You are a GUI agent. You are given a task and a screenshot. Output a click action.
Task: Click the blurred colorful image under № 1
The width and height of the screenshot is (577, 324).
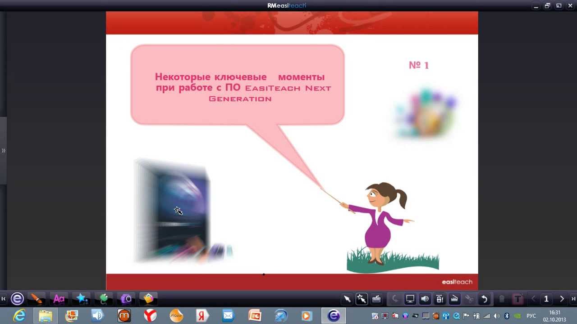pos(426,113)
